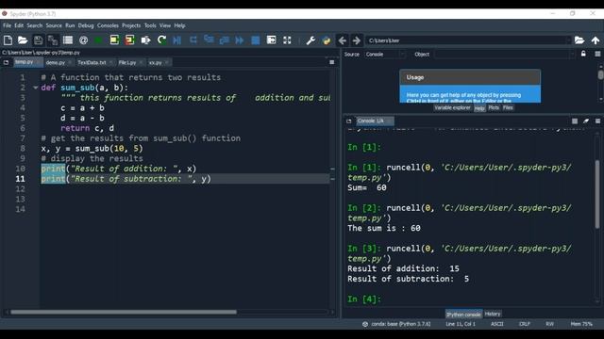604x339 pixels.
Task: Continue execution until next breakpoint
Action: pos(240,40)
